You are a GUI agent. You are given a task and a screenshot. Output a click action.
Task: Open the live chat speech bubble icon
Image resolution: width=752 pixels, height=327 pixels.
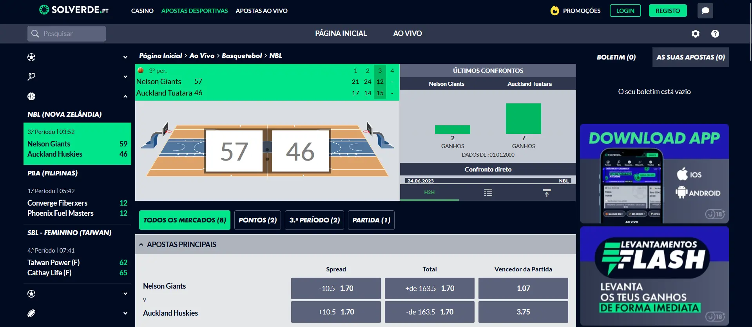coord(705,11)
